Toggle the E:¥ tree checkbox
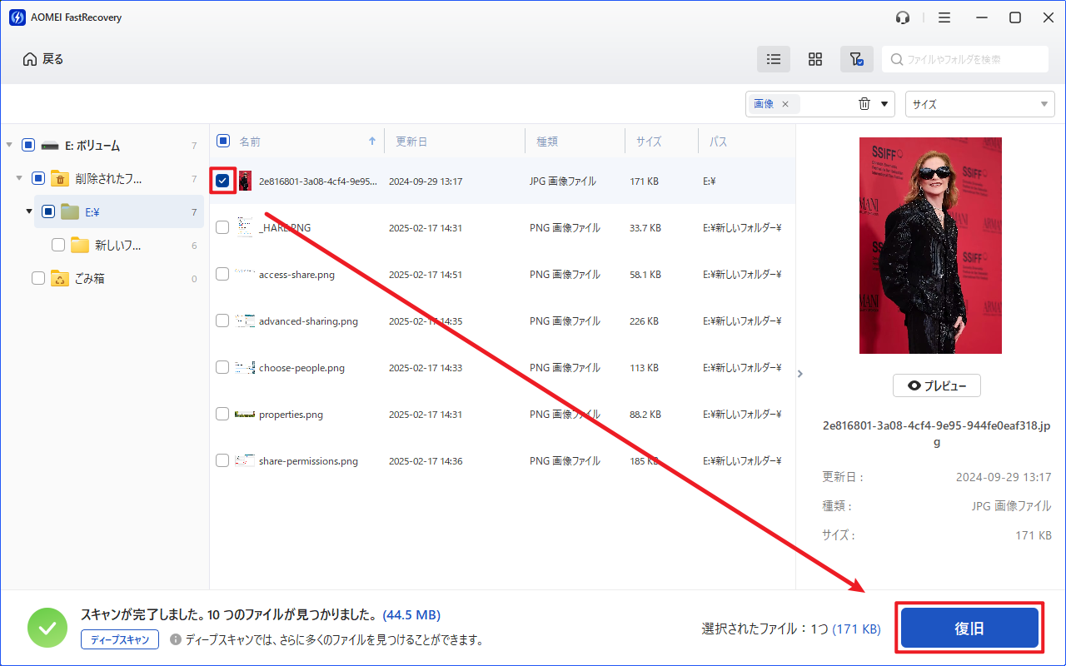 pyautogui.click(x=48, y=211)
